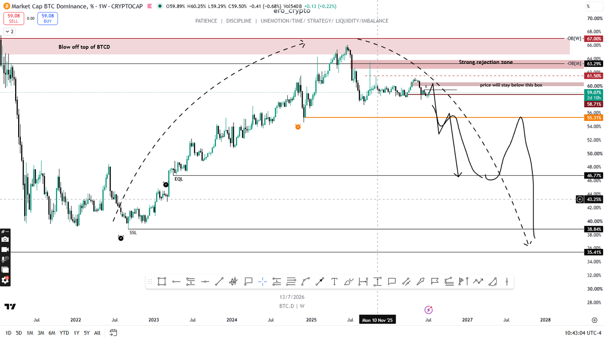Set time range to YTD
Screen dimensions: 605x340
pyautogui.click(x=64, y=332)
